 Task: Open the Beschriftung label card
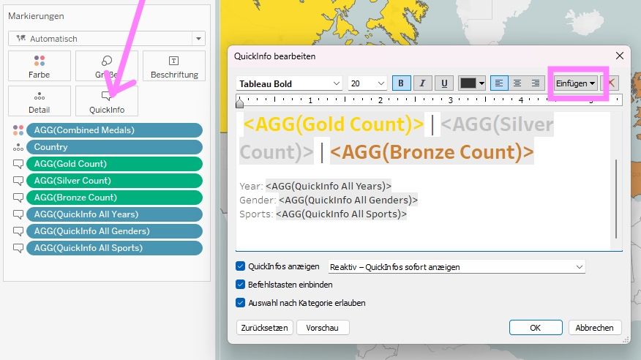pos(174,66)
